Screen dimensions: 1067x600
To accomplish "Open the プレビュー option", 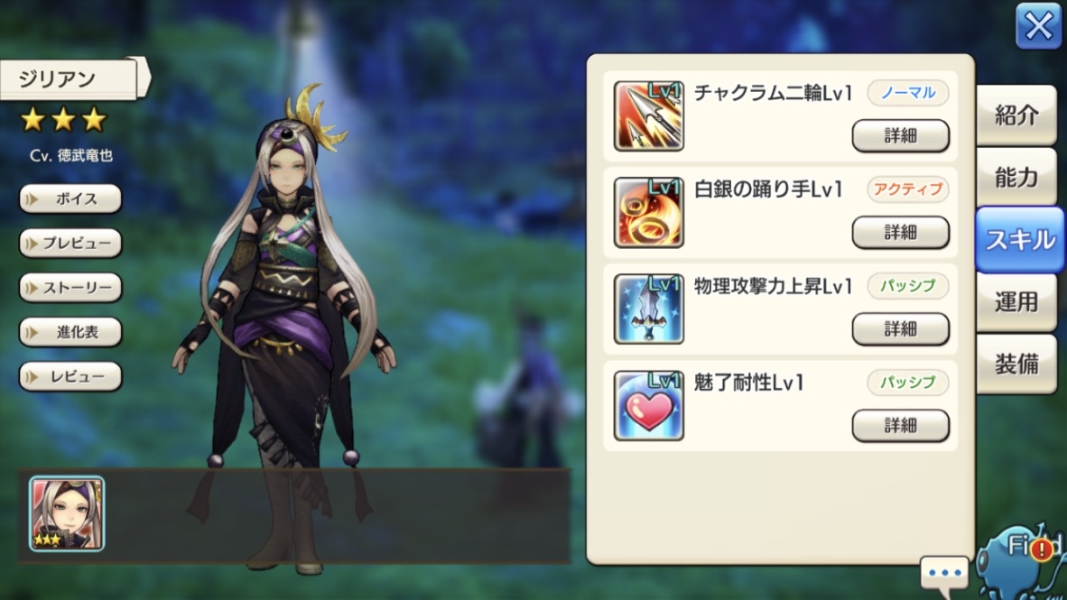I will click(x=70, y=244).
